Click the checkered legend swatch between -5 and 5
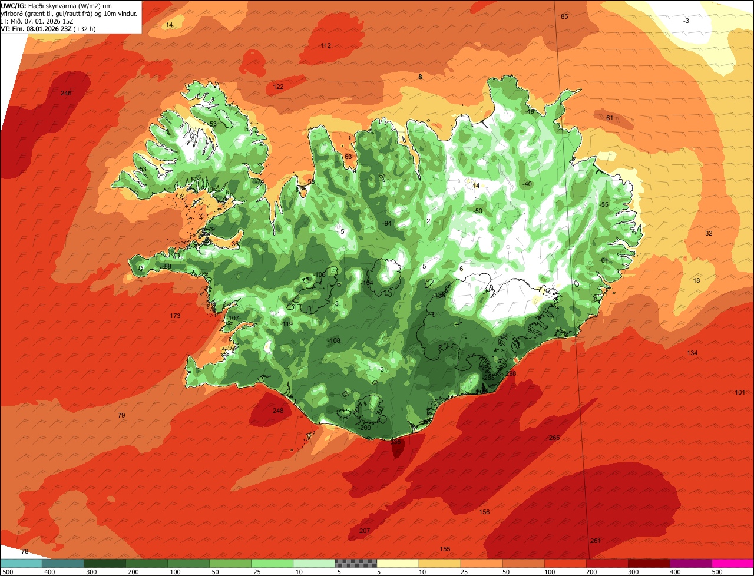The image size is (754, 576). tap(356, 564)
